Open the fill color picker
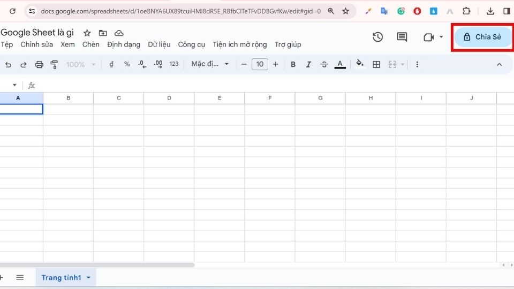The height and width of the screenshot is (289, 514). pyautogui.click(x=360, y=64)
